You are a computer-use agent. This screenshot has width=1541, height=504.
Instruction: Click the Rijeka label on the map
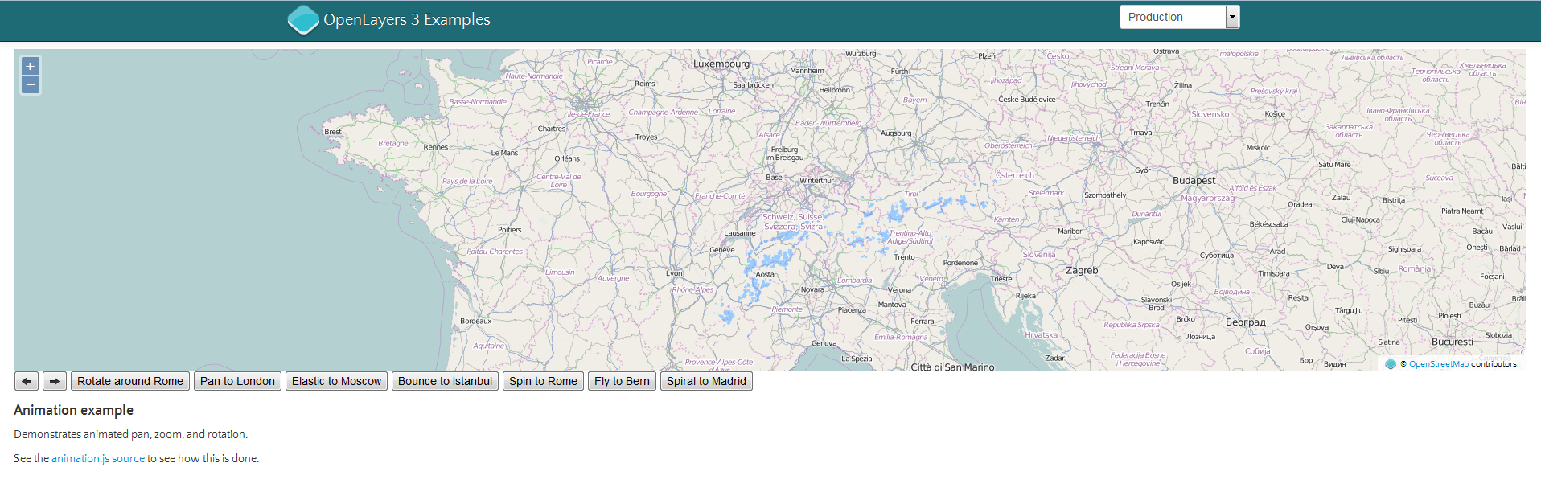1025,296
